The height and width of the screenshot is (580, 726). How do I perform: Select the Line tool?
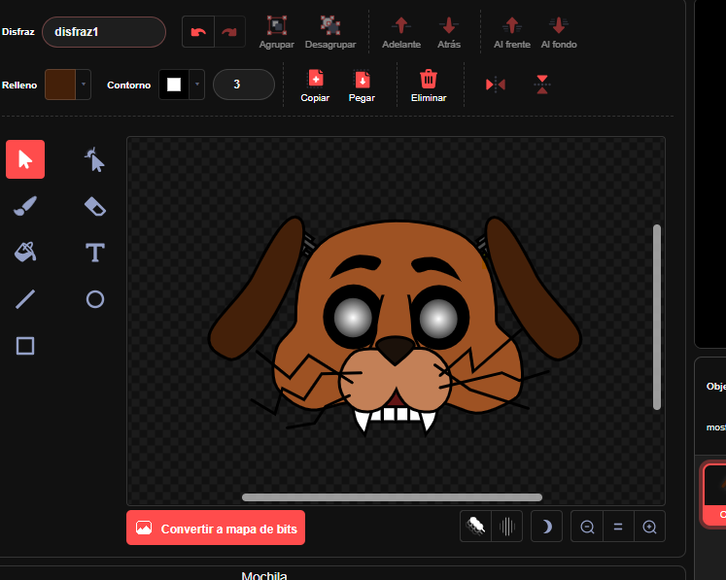click(x=25, y=299)
